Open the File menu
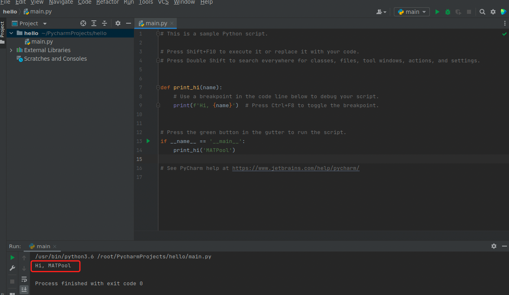Image resolution: width=509 pixels, height=295 pixels. point(5,2)
